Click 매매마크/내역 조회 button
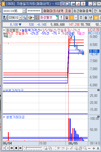This screenshot has width=101, height=152. [57, 11]
